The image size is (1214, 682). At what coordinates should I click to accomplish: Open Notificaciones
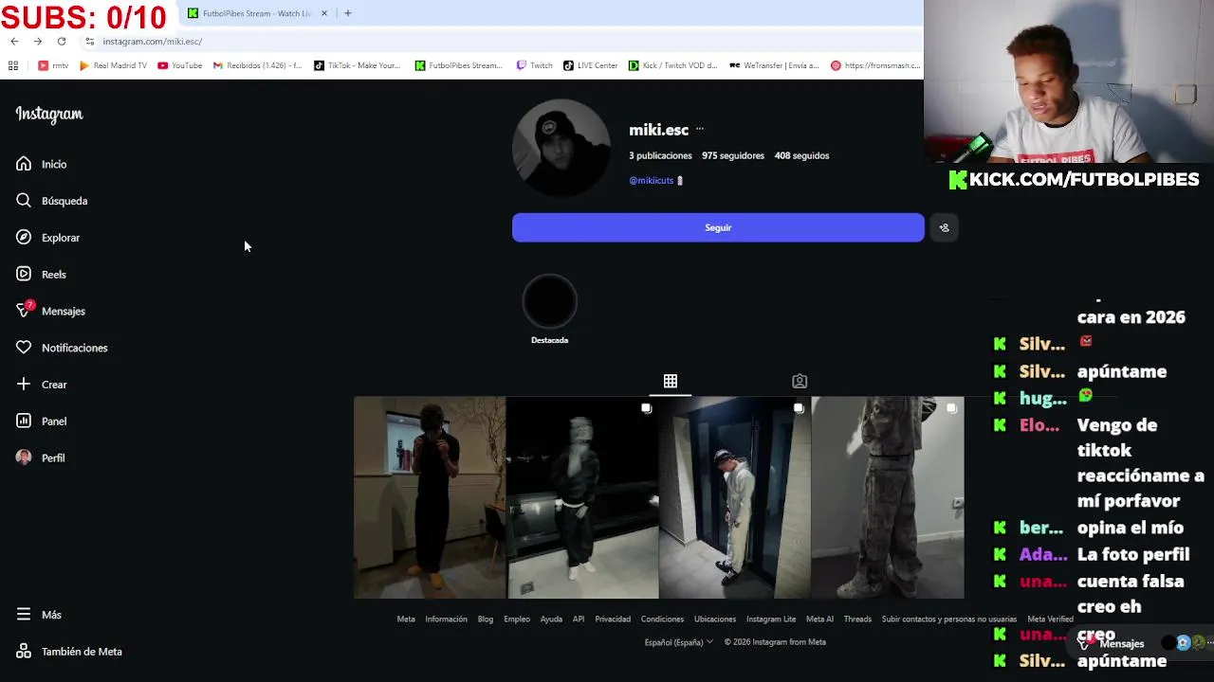pyautogui.click(x=62, y=348)
